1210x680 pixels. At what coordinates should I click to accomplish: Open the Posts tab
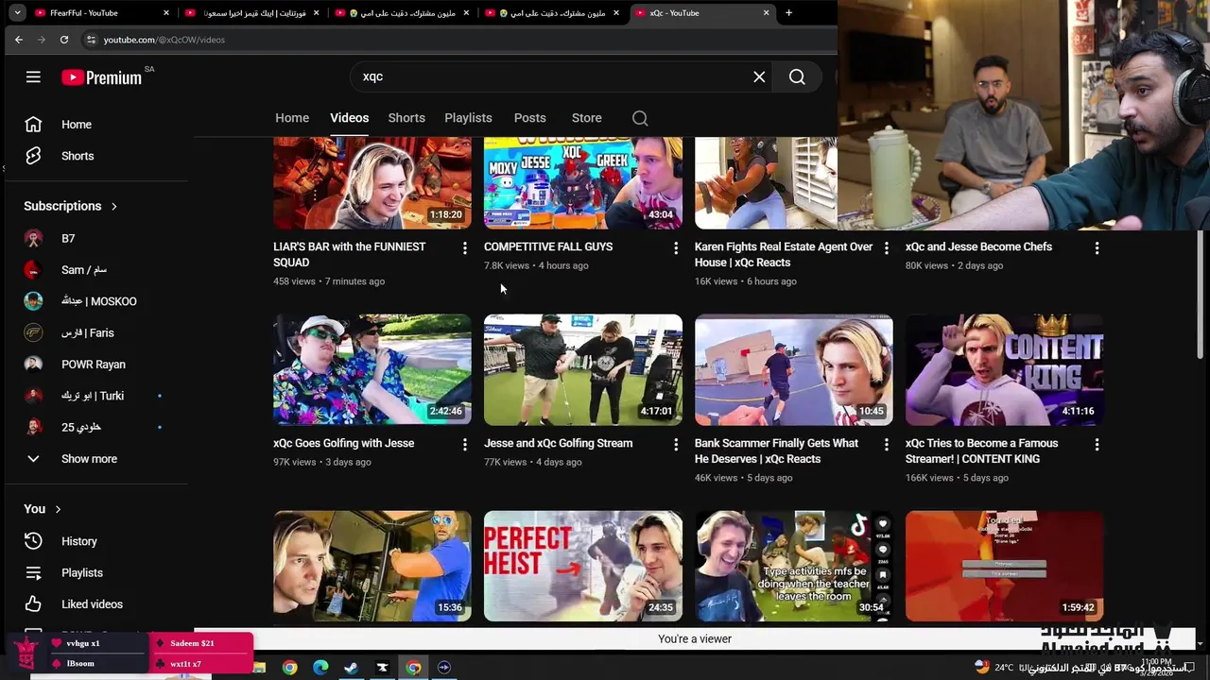click(529, 118)
